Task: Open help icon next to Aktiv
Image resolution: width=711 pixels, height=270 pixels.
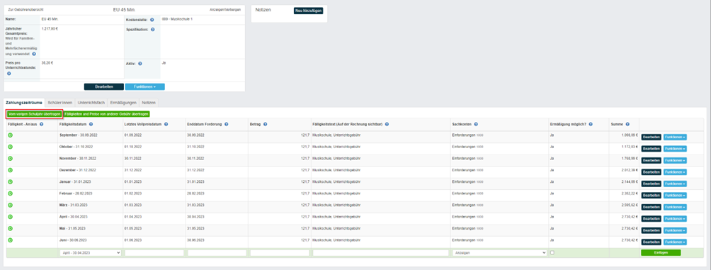Action: 140,64
